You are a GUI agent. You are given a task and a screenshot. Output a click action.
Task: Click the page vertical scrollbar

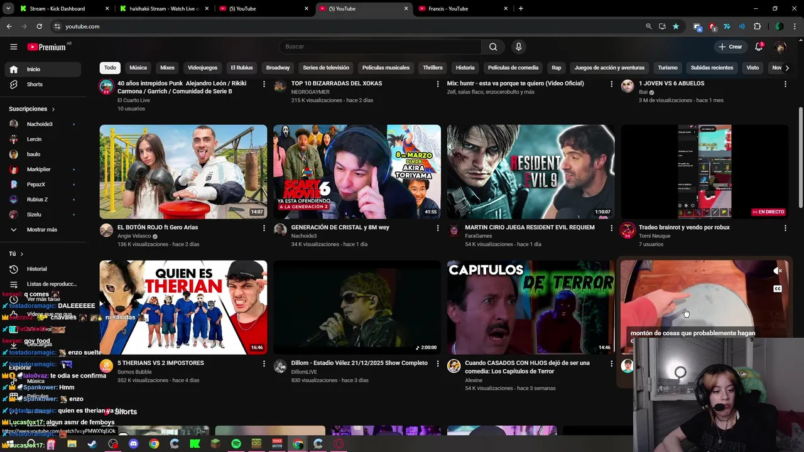pyautogui.click(x=800, y=157)
